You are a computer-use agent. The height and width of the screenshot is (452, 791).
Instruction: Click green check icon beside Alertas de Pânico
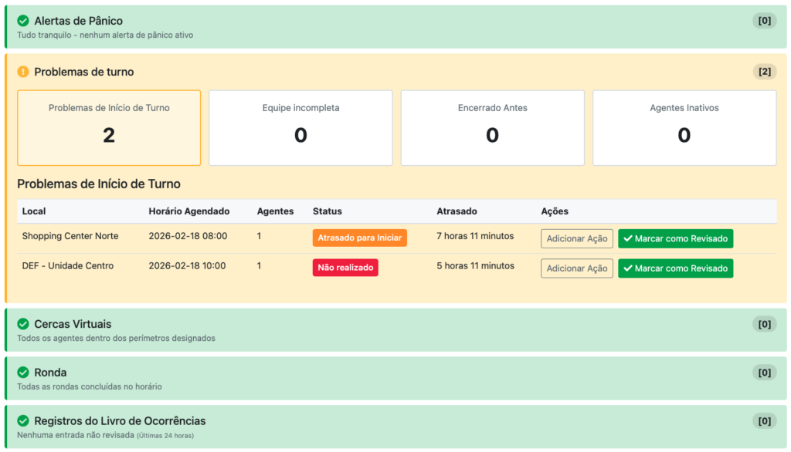[23, 21]
